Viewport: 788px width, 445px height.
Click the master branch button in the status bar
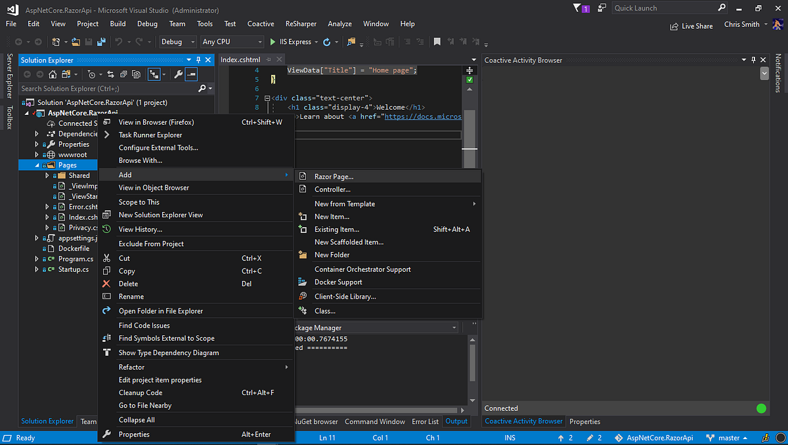pos(728,437)
